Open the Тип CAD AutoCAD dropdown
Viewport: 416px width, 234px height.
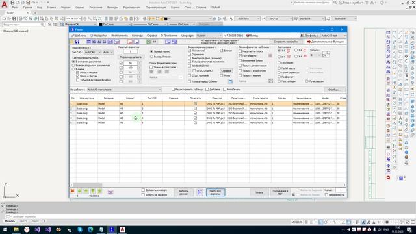[93, 52]
